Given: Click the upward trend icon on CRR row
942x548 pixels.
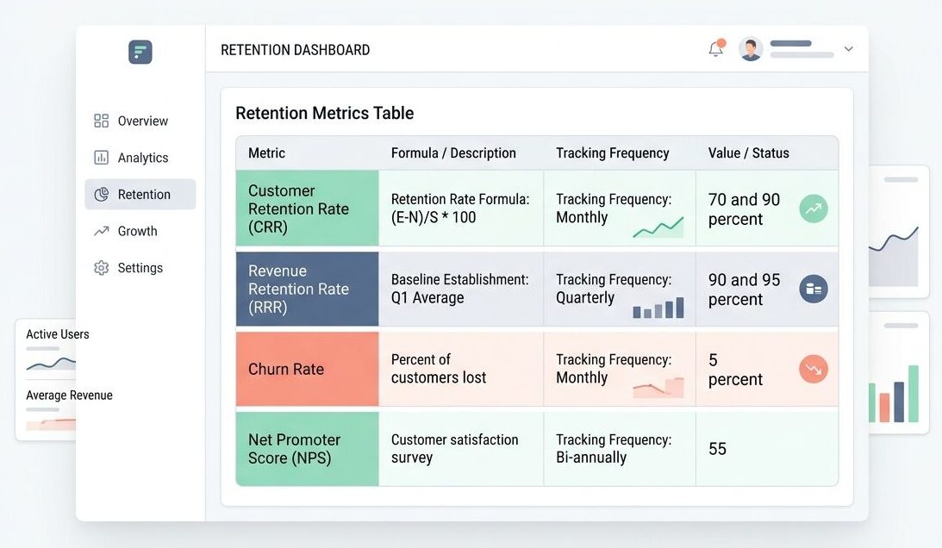Looking at the screenshot, I should pyautogui.click(x=813, y=208).
